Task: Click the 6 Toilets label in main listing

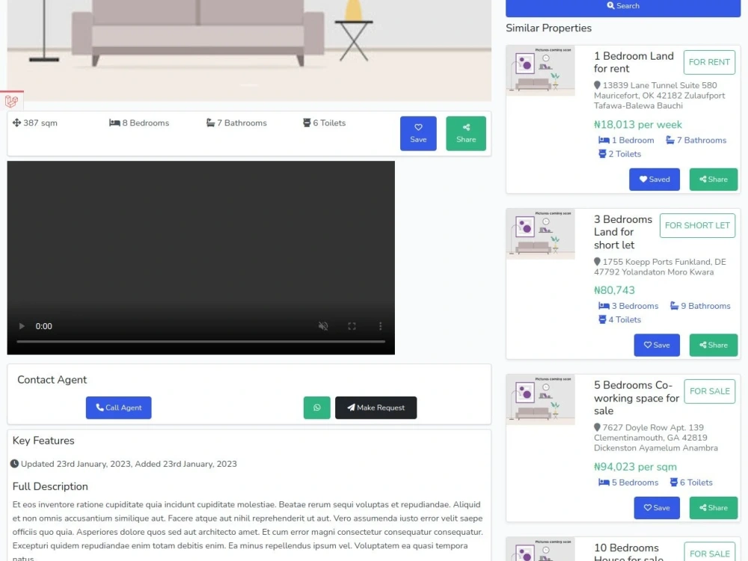Action: point(325,123)
